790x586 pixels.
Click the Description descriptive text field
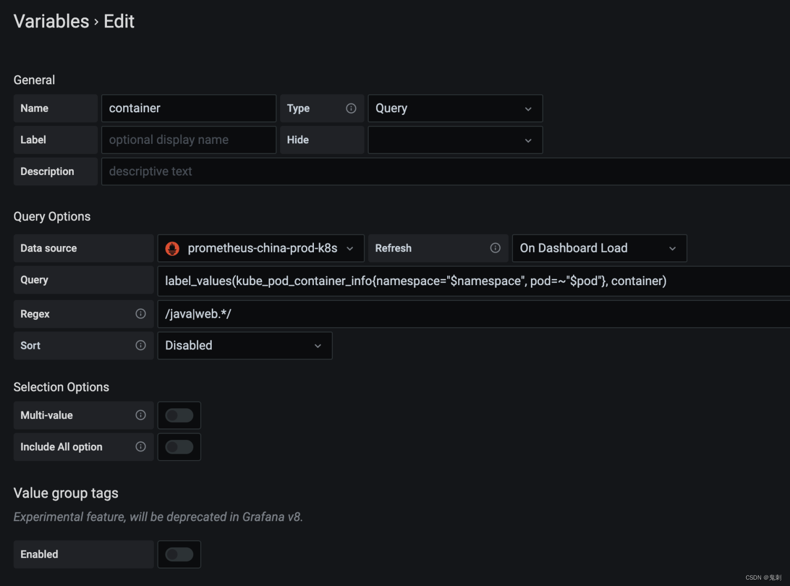coord(446,172)
